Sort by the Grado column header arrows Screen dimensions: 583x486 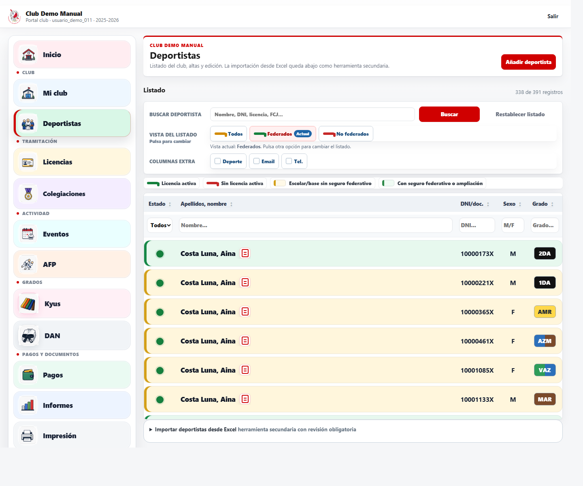pyautogui.click(x=552, y=204)
